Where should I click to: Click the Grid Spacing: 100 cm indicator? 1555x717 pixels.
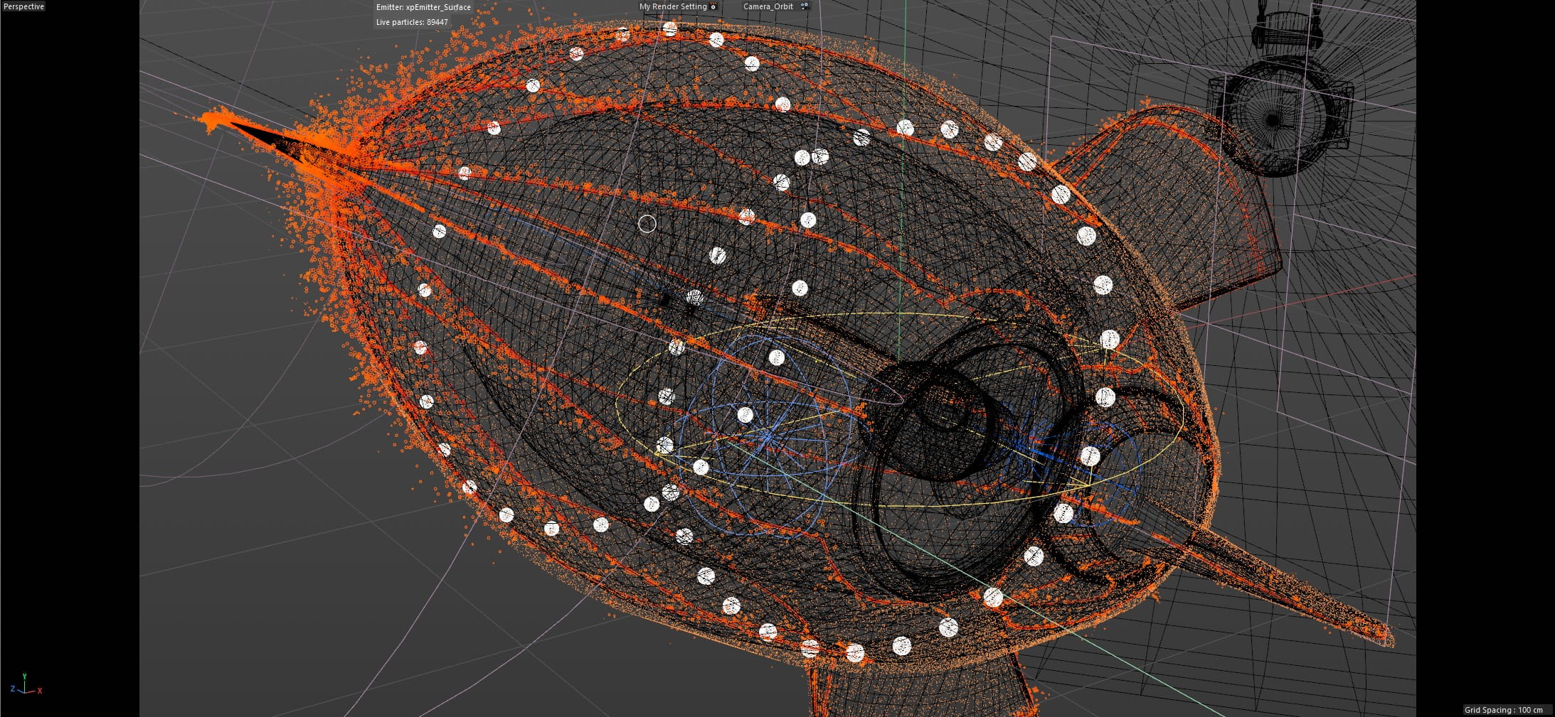[x=1503, y=710]
